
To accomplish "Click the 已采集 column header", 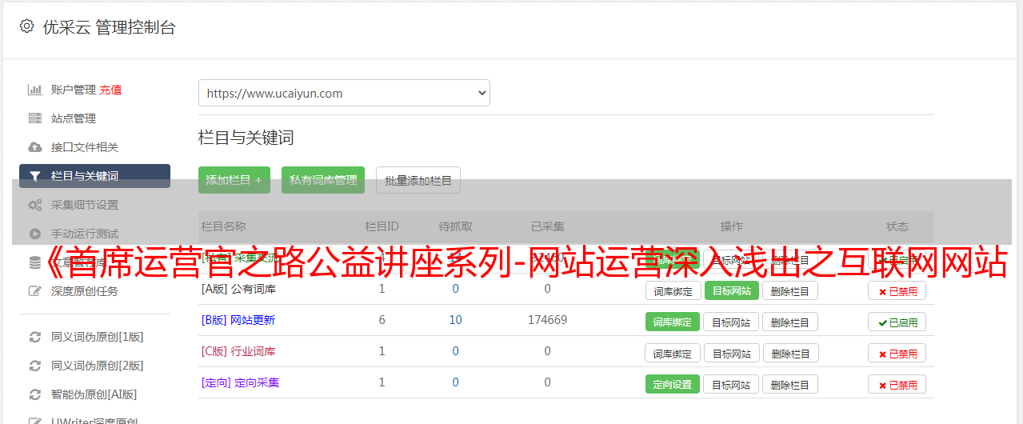I will point(548,226).
